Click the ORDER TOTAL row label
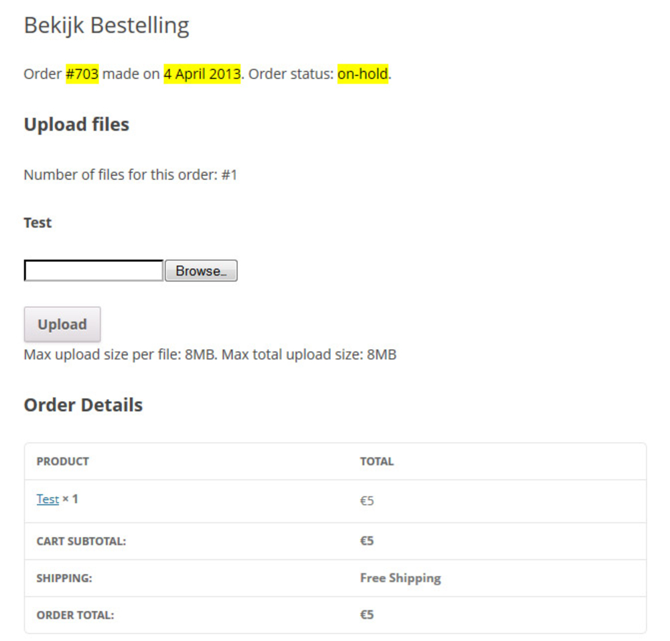Image resolution: width=670 pixels, height=641 pixels. [75, 615]
